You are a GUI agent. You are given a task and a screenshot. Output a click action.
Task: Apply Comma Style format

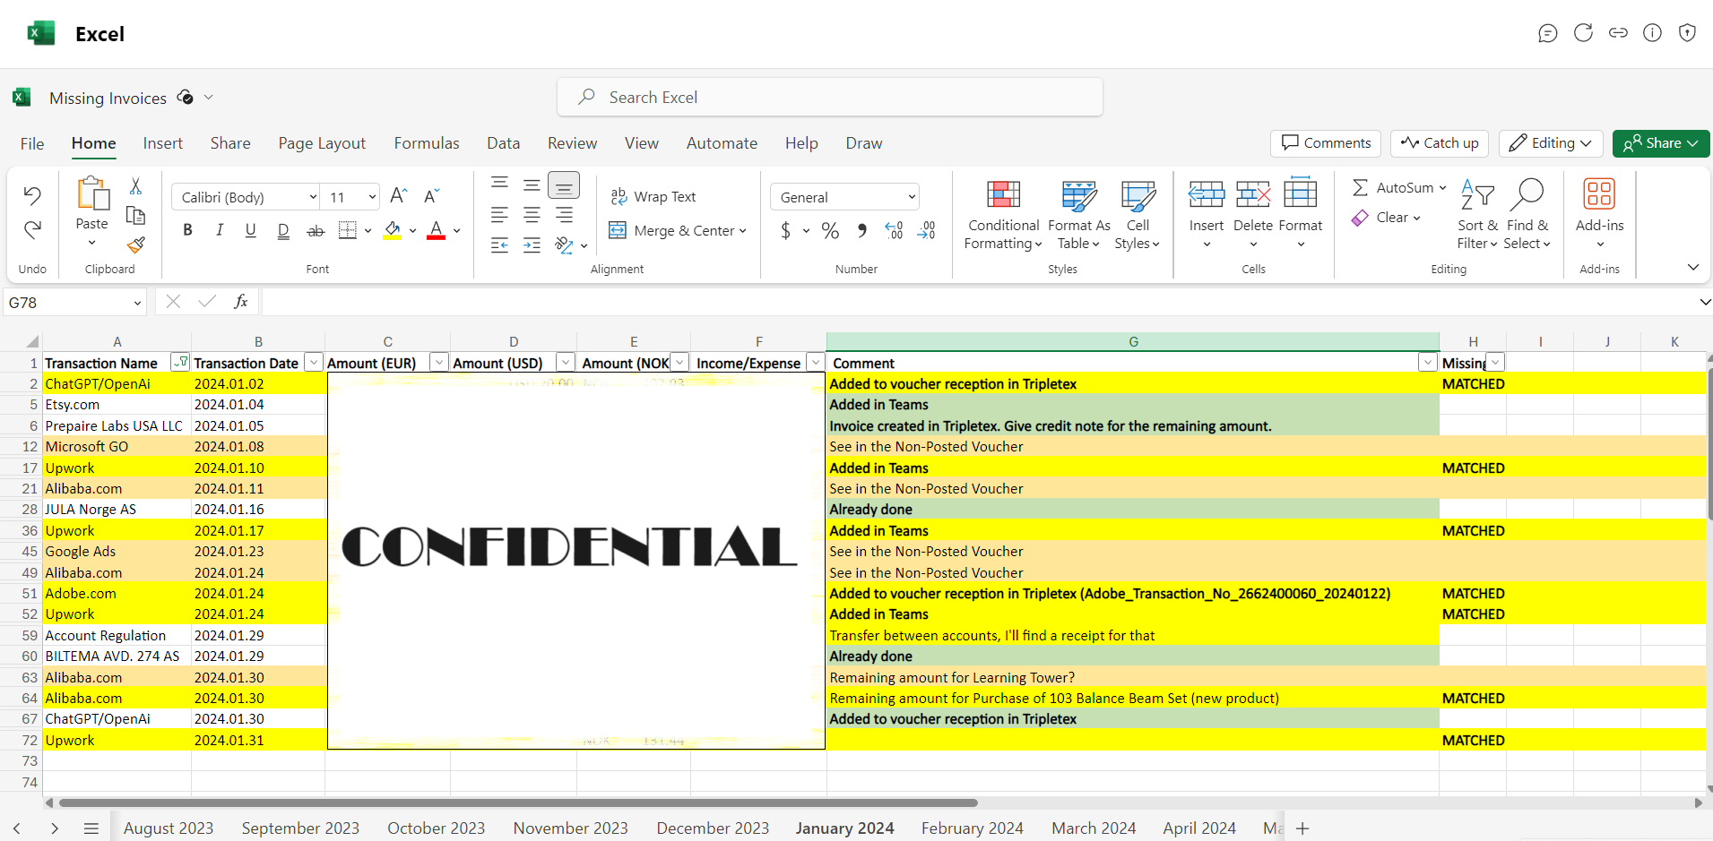(x=861, y=231)
